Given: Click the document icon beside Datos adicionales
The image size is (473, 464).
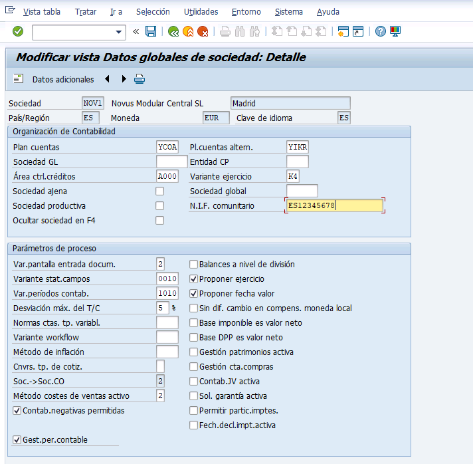Looking at the screenshot, I should coord(18,79).
